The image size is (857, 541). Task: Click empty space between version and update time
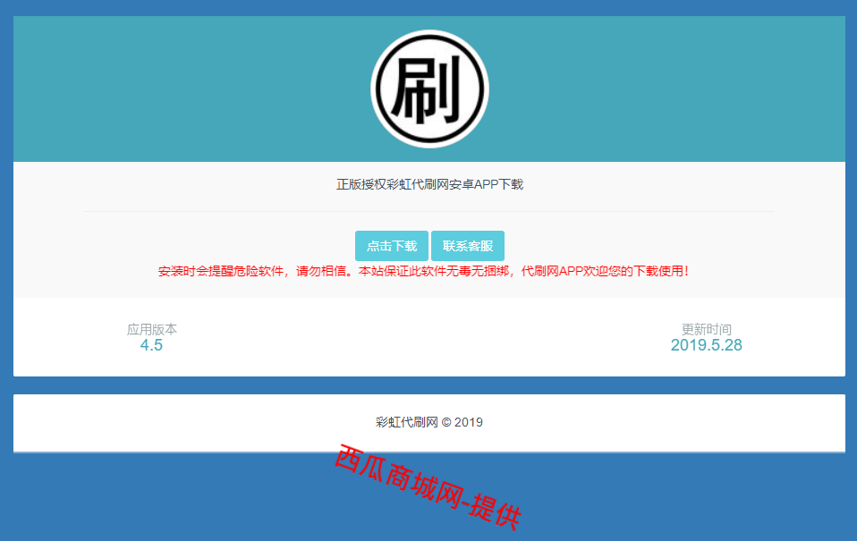[429, 337]
